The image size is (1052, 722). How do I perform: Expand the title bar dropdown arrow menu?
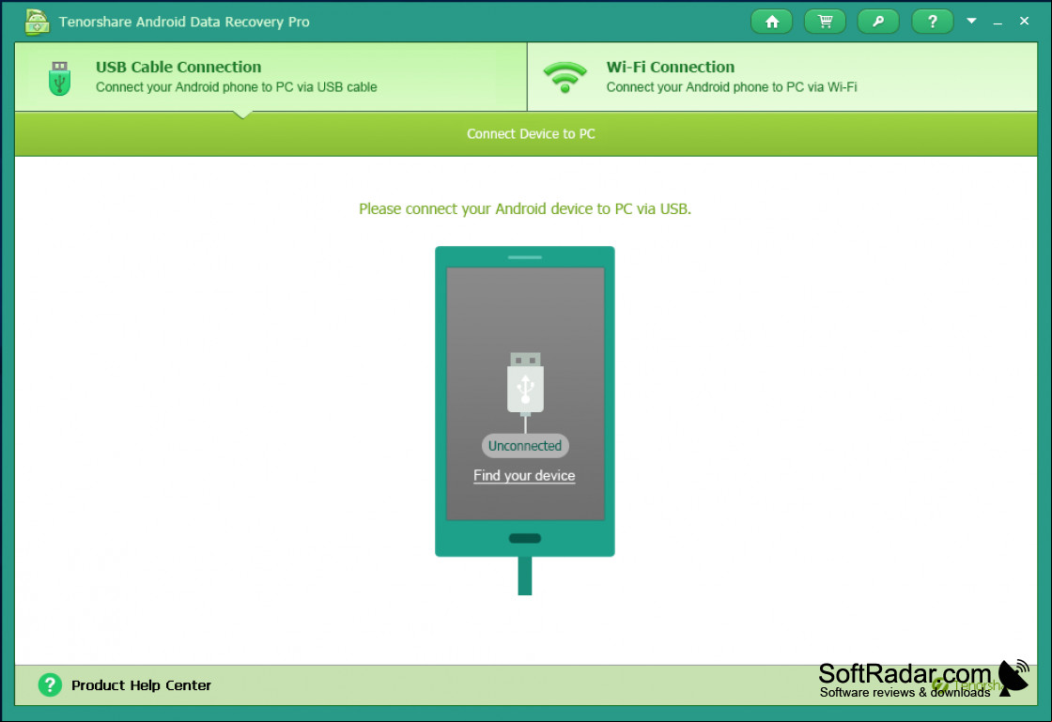971,21
